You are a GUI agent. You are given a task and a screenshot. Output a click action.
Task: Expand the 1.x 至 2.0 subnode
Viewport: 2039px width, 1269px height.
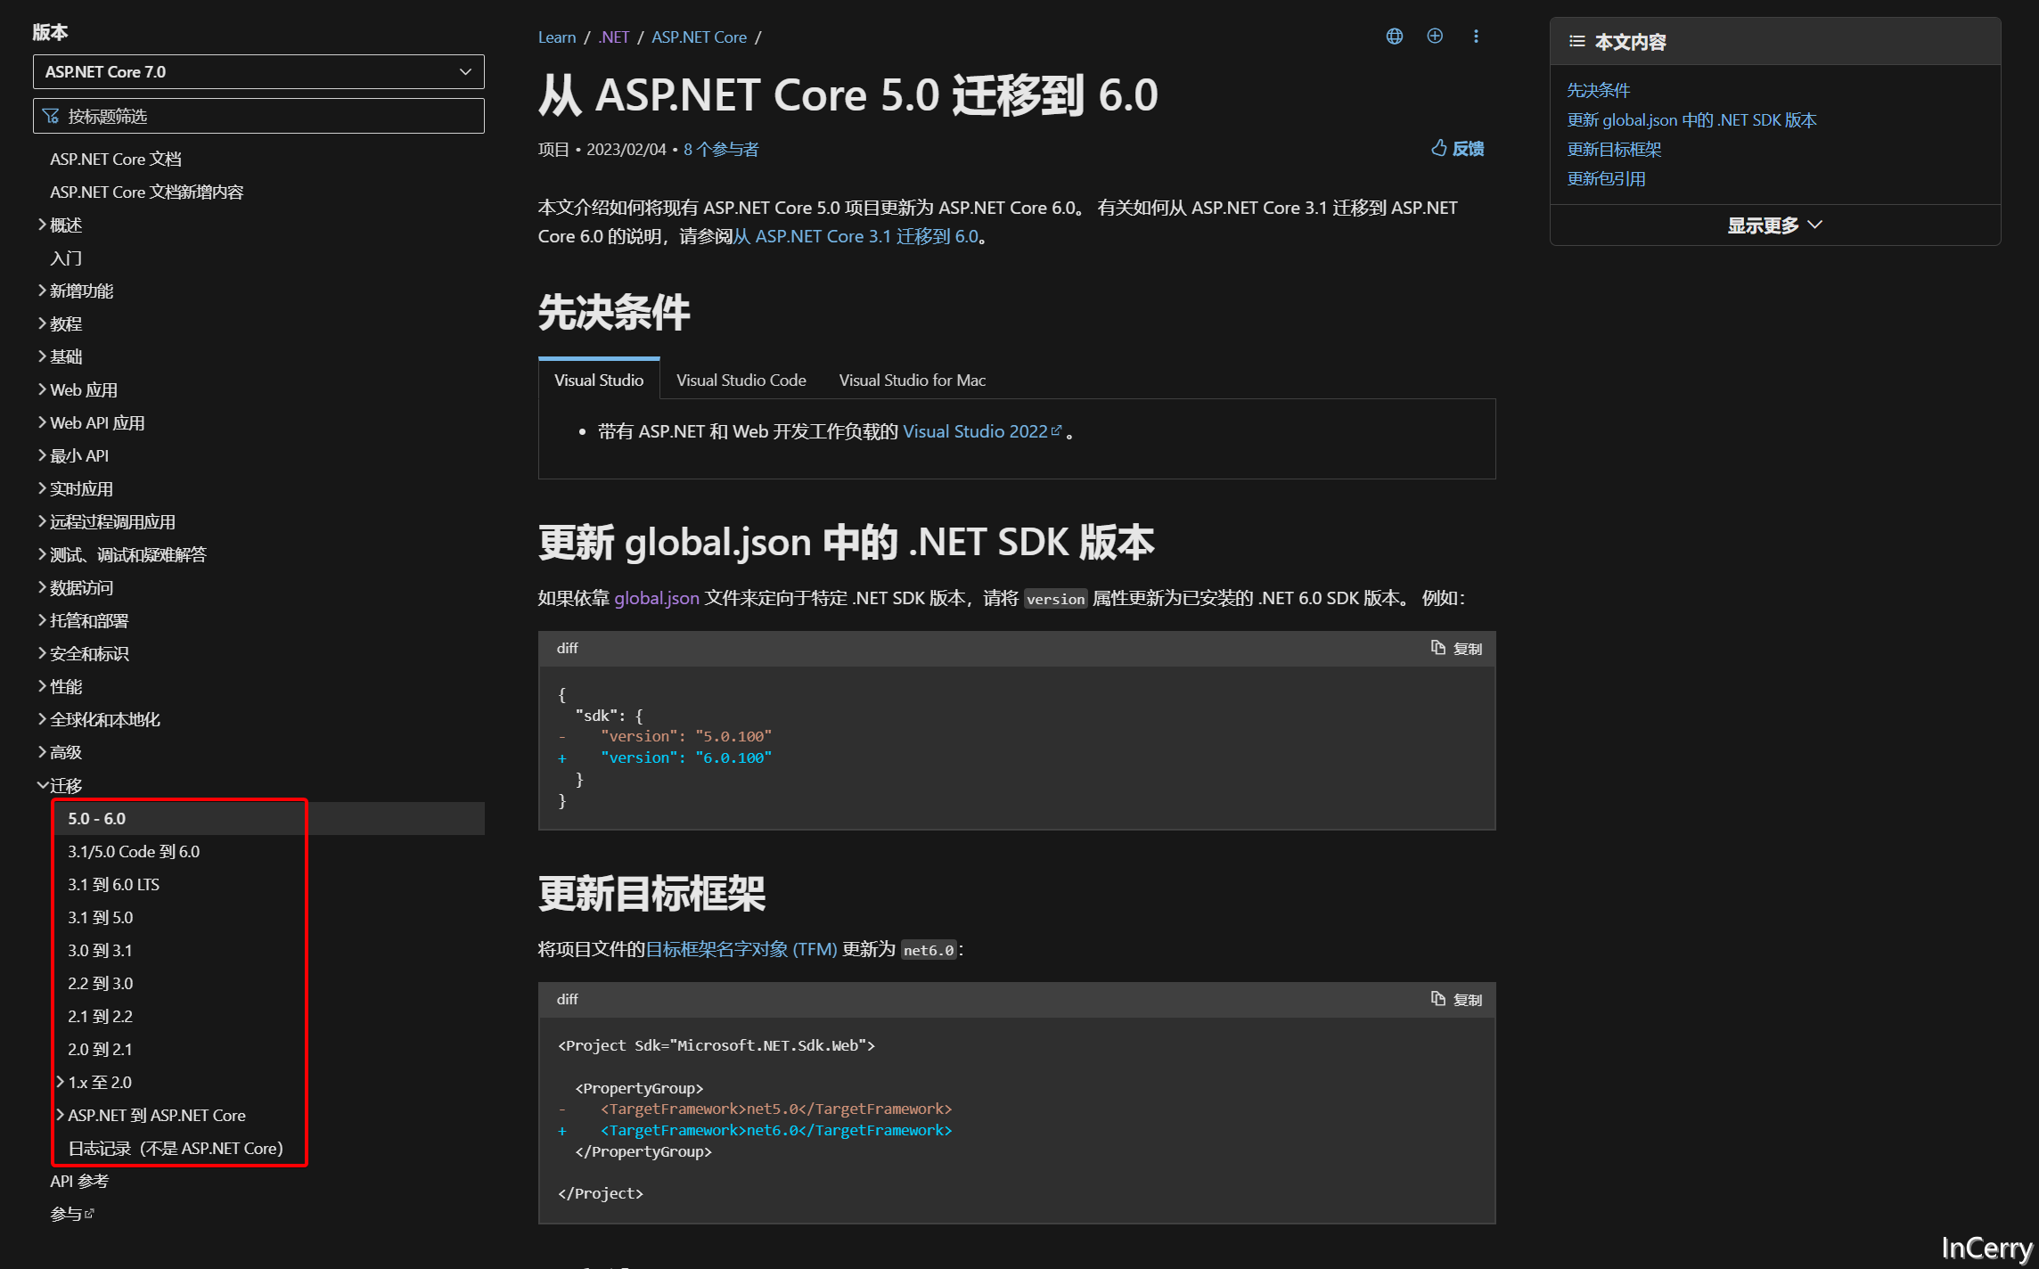[61, 1082]
